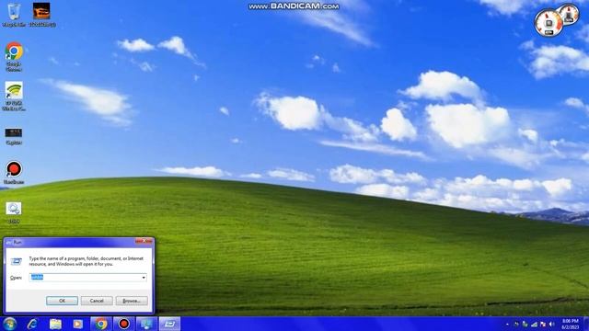The height and width of the screenshot is (331, 589).
Task: Switch to Bandicam in the taskbar
Action: 124,324
